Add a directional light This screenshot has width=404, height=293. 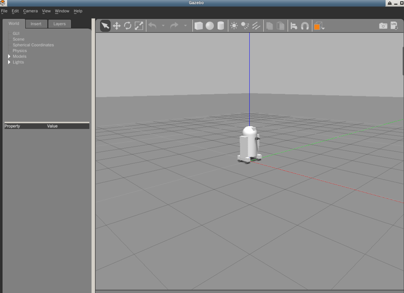[256, 26]
